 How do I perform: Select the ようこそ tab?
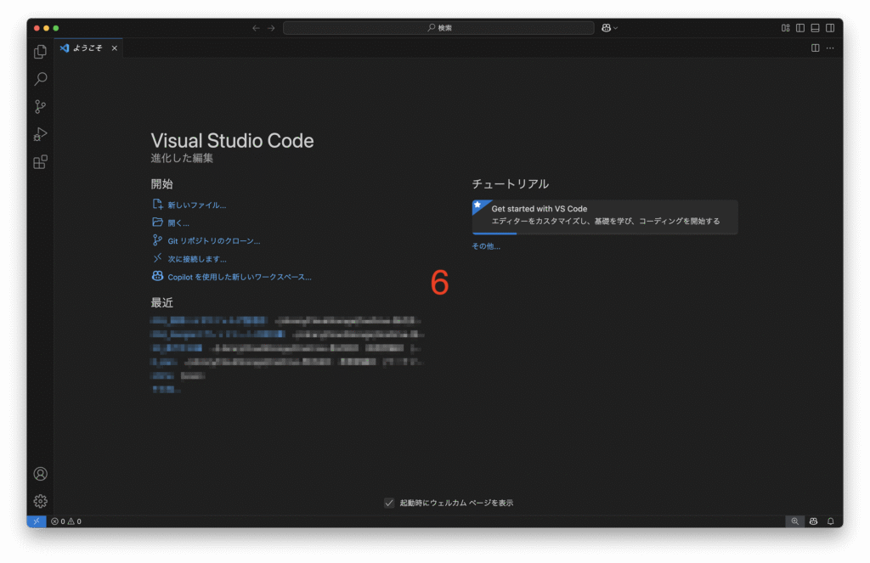tap(88, 48)
